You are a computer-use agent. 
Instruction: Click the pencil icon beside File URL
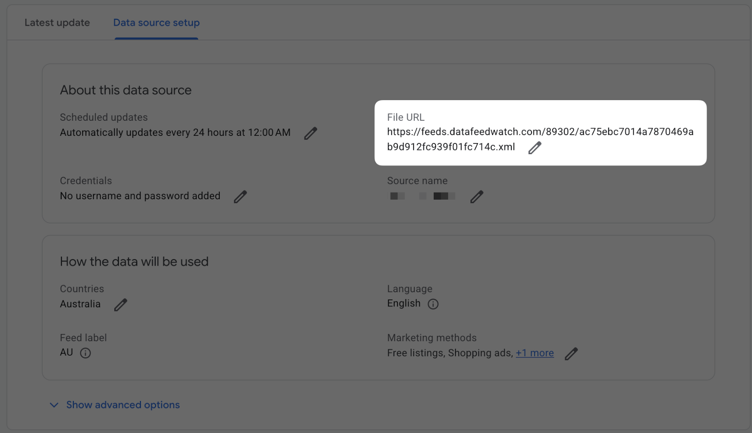[534, 148]
